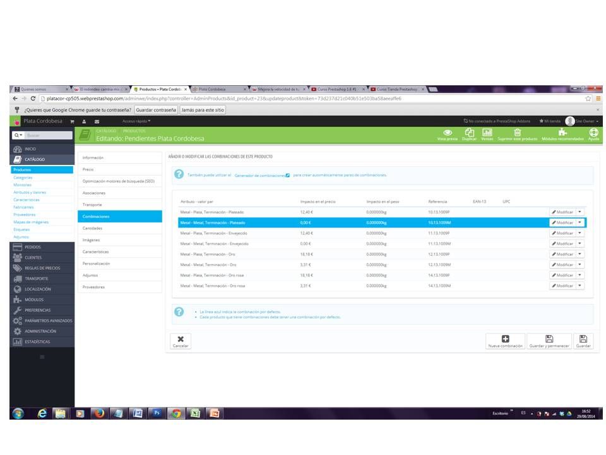
Task: Open the Cantidades product tab
Action: [x=120, y=228]
